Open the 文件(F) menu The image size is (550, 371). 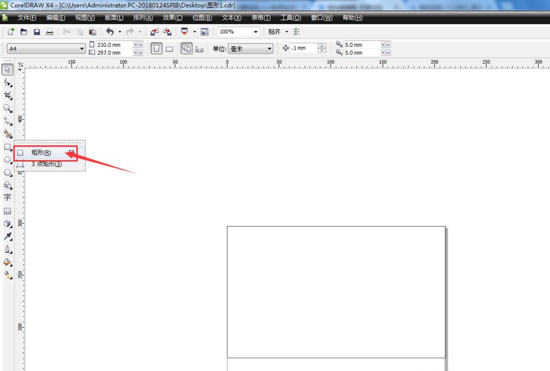click(26, 18)
